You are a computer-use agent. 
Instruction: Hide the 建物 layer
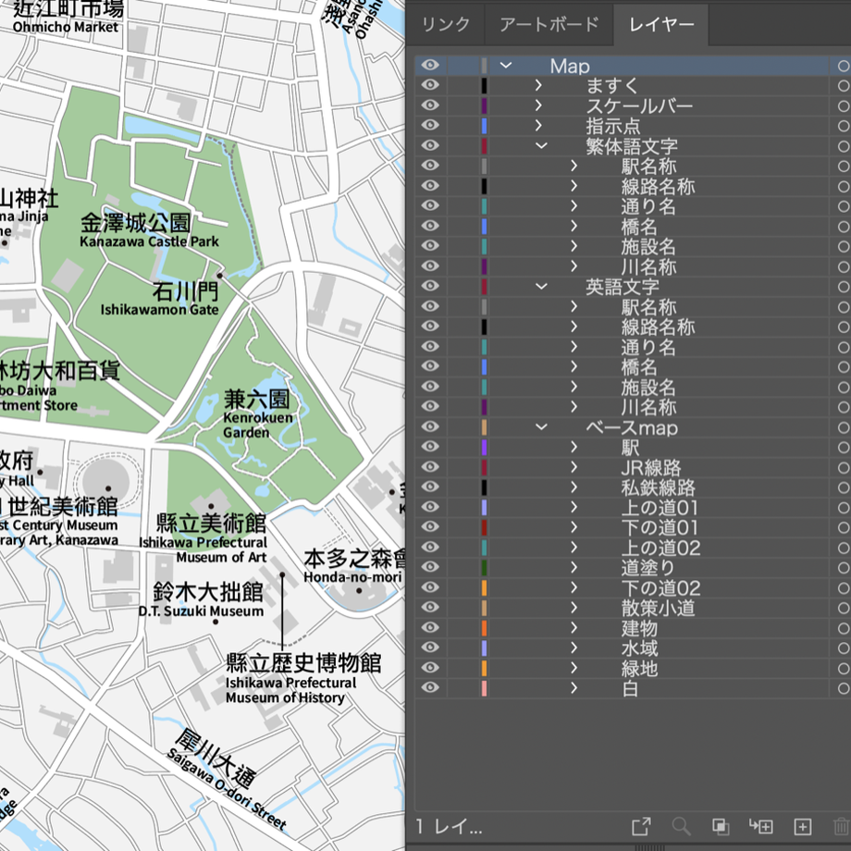(430, 627)
